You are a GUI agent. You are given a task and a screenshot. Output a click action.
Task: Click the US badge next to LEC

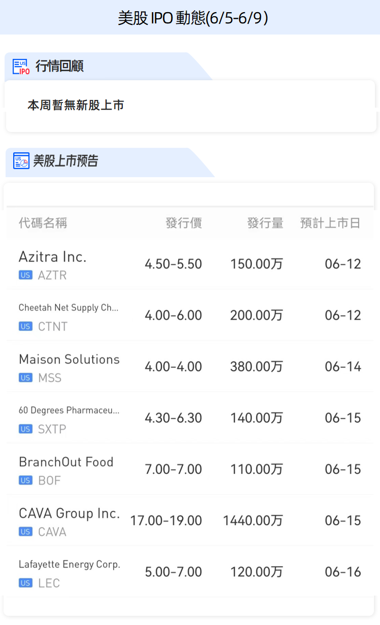[25, 583]
